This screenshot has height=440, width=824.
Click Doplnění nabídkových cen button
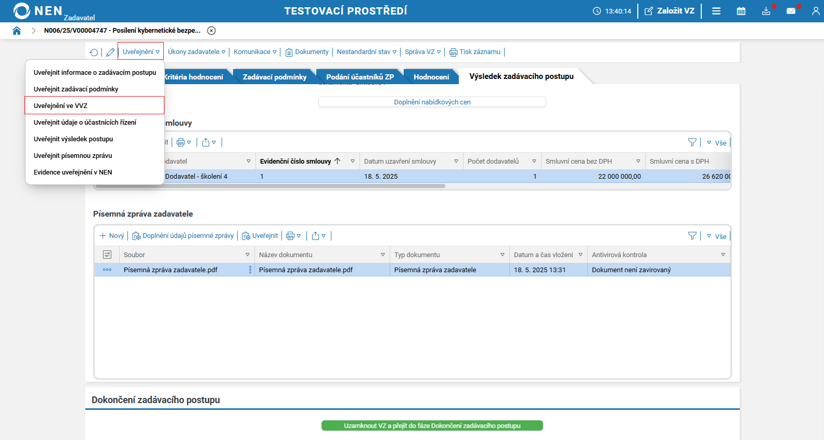point(432,102)
